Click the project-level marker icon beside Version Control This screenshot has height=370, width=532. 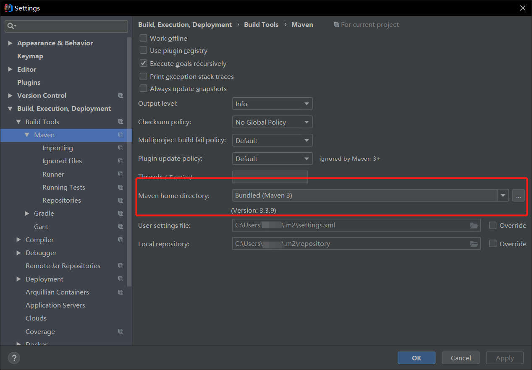coord(121,95)
